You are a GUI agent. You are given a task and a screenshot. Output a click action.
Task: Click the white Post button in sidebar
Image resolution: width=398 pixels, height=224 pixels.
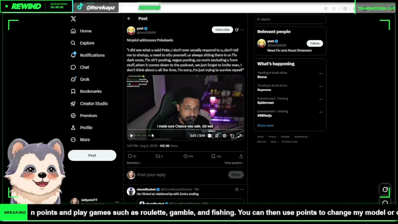point(92,155)
